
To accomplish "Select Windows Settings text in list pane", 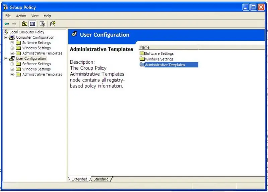I will 159,59.
